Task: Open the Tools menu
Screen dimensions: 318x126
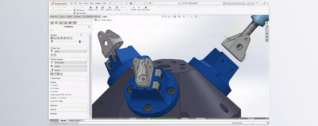Action: pyautogui.click(x=92, y=3)
